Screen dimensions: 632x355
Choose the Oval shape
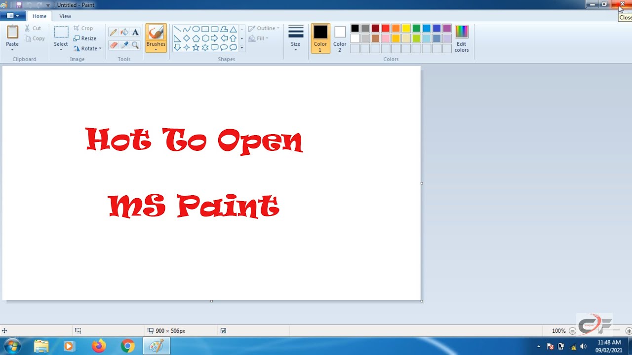tap(196, 29)
